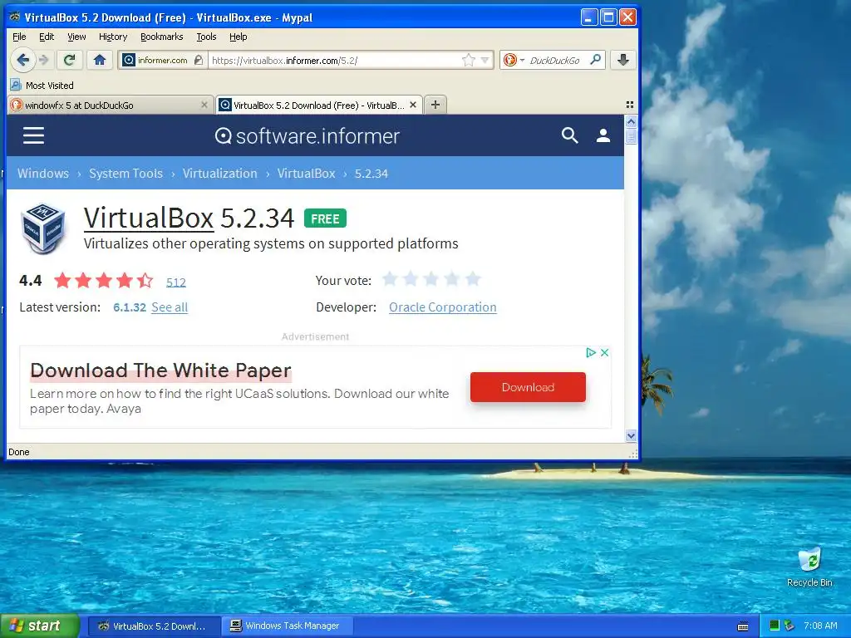Screen dimensions: 851x638
Task: Open the DuckDuckGo search engine dropdown
Action: click(x=514, y=60)
